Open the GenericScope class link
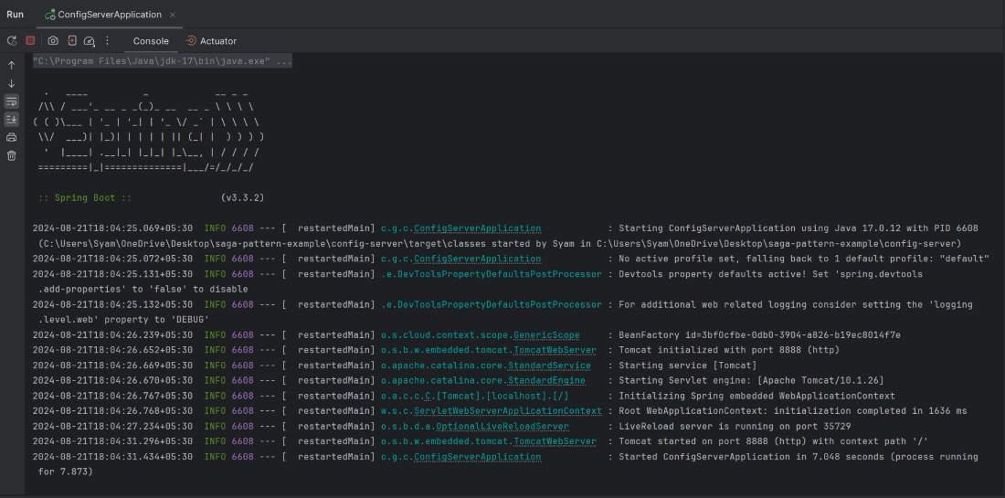 (x=546, y=334)
